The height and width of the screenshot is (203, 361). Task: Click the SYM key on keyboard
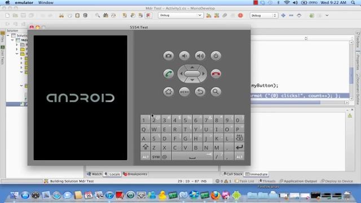click(x=156, y=157)
